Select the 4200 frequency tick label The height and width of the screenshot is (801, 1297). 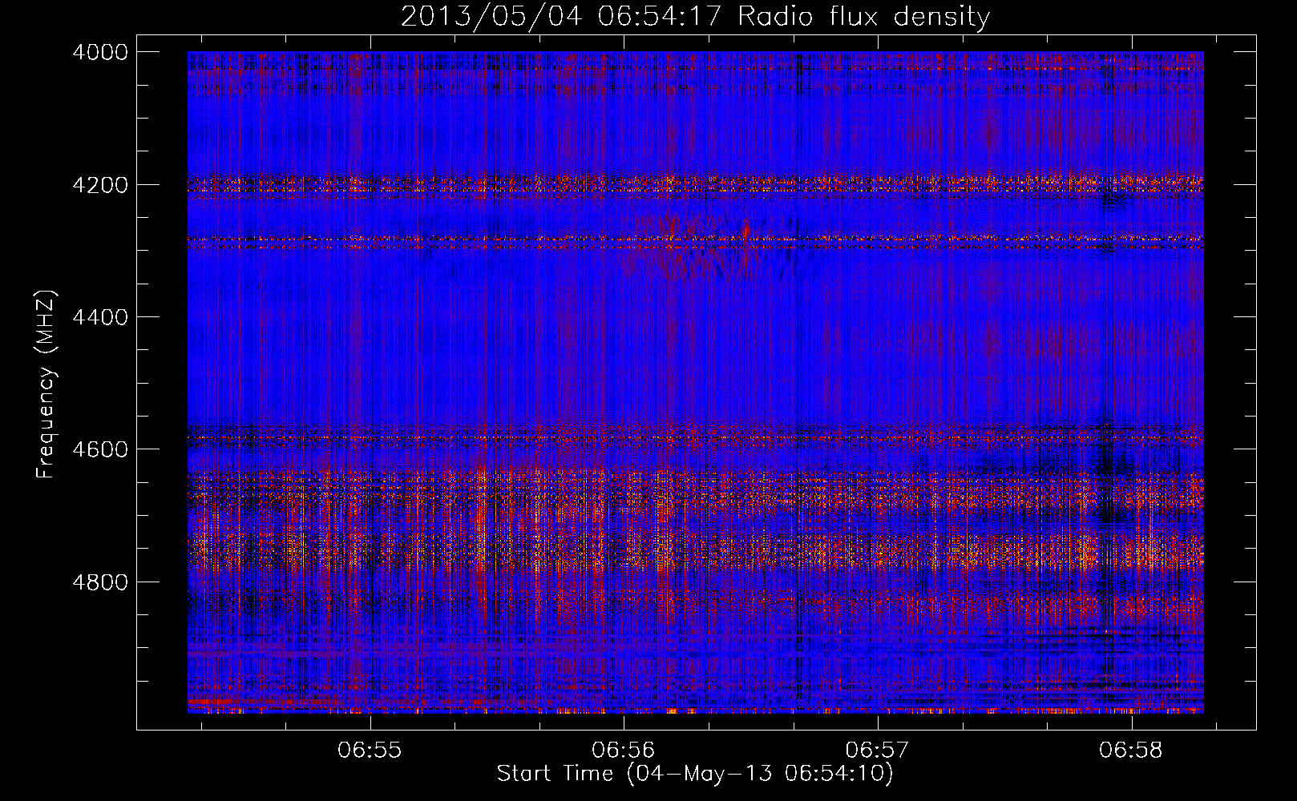coord(100,185)
